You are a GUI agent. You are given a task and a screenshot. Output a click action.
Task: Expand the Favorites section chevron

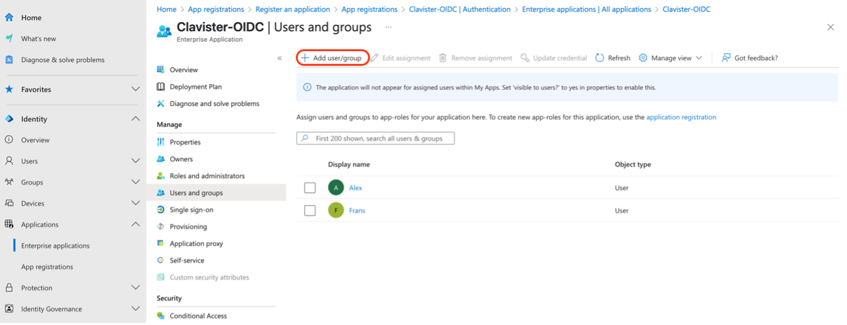(136, 89)
